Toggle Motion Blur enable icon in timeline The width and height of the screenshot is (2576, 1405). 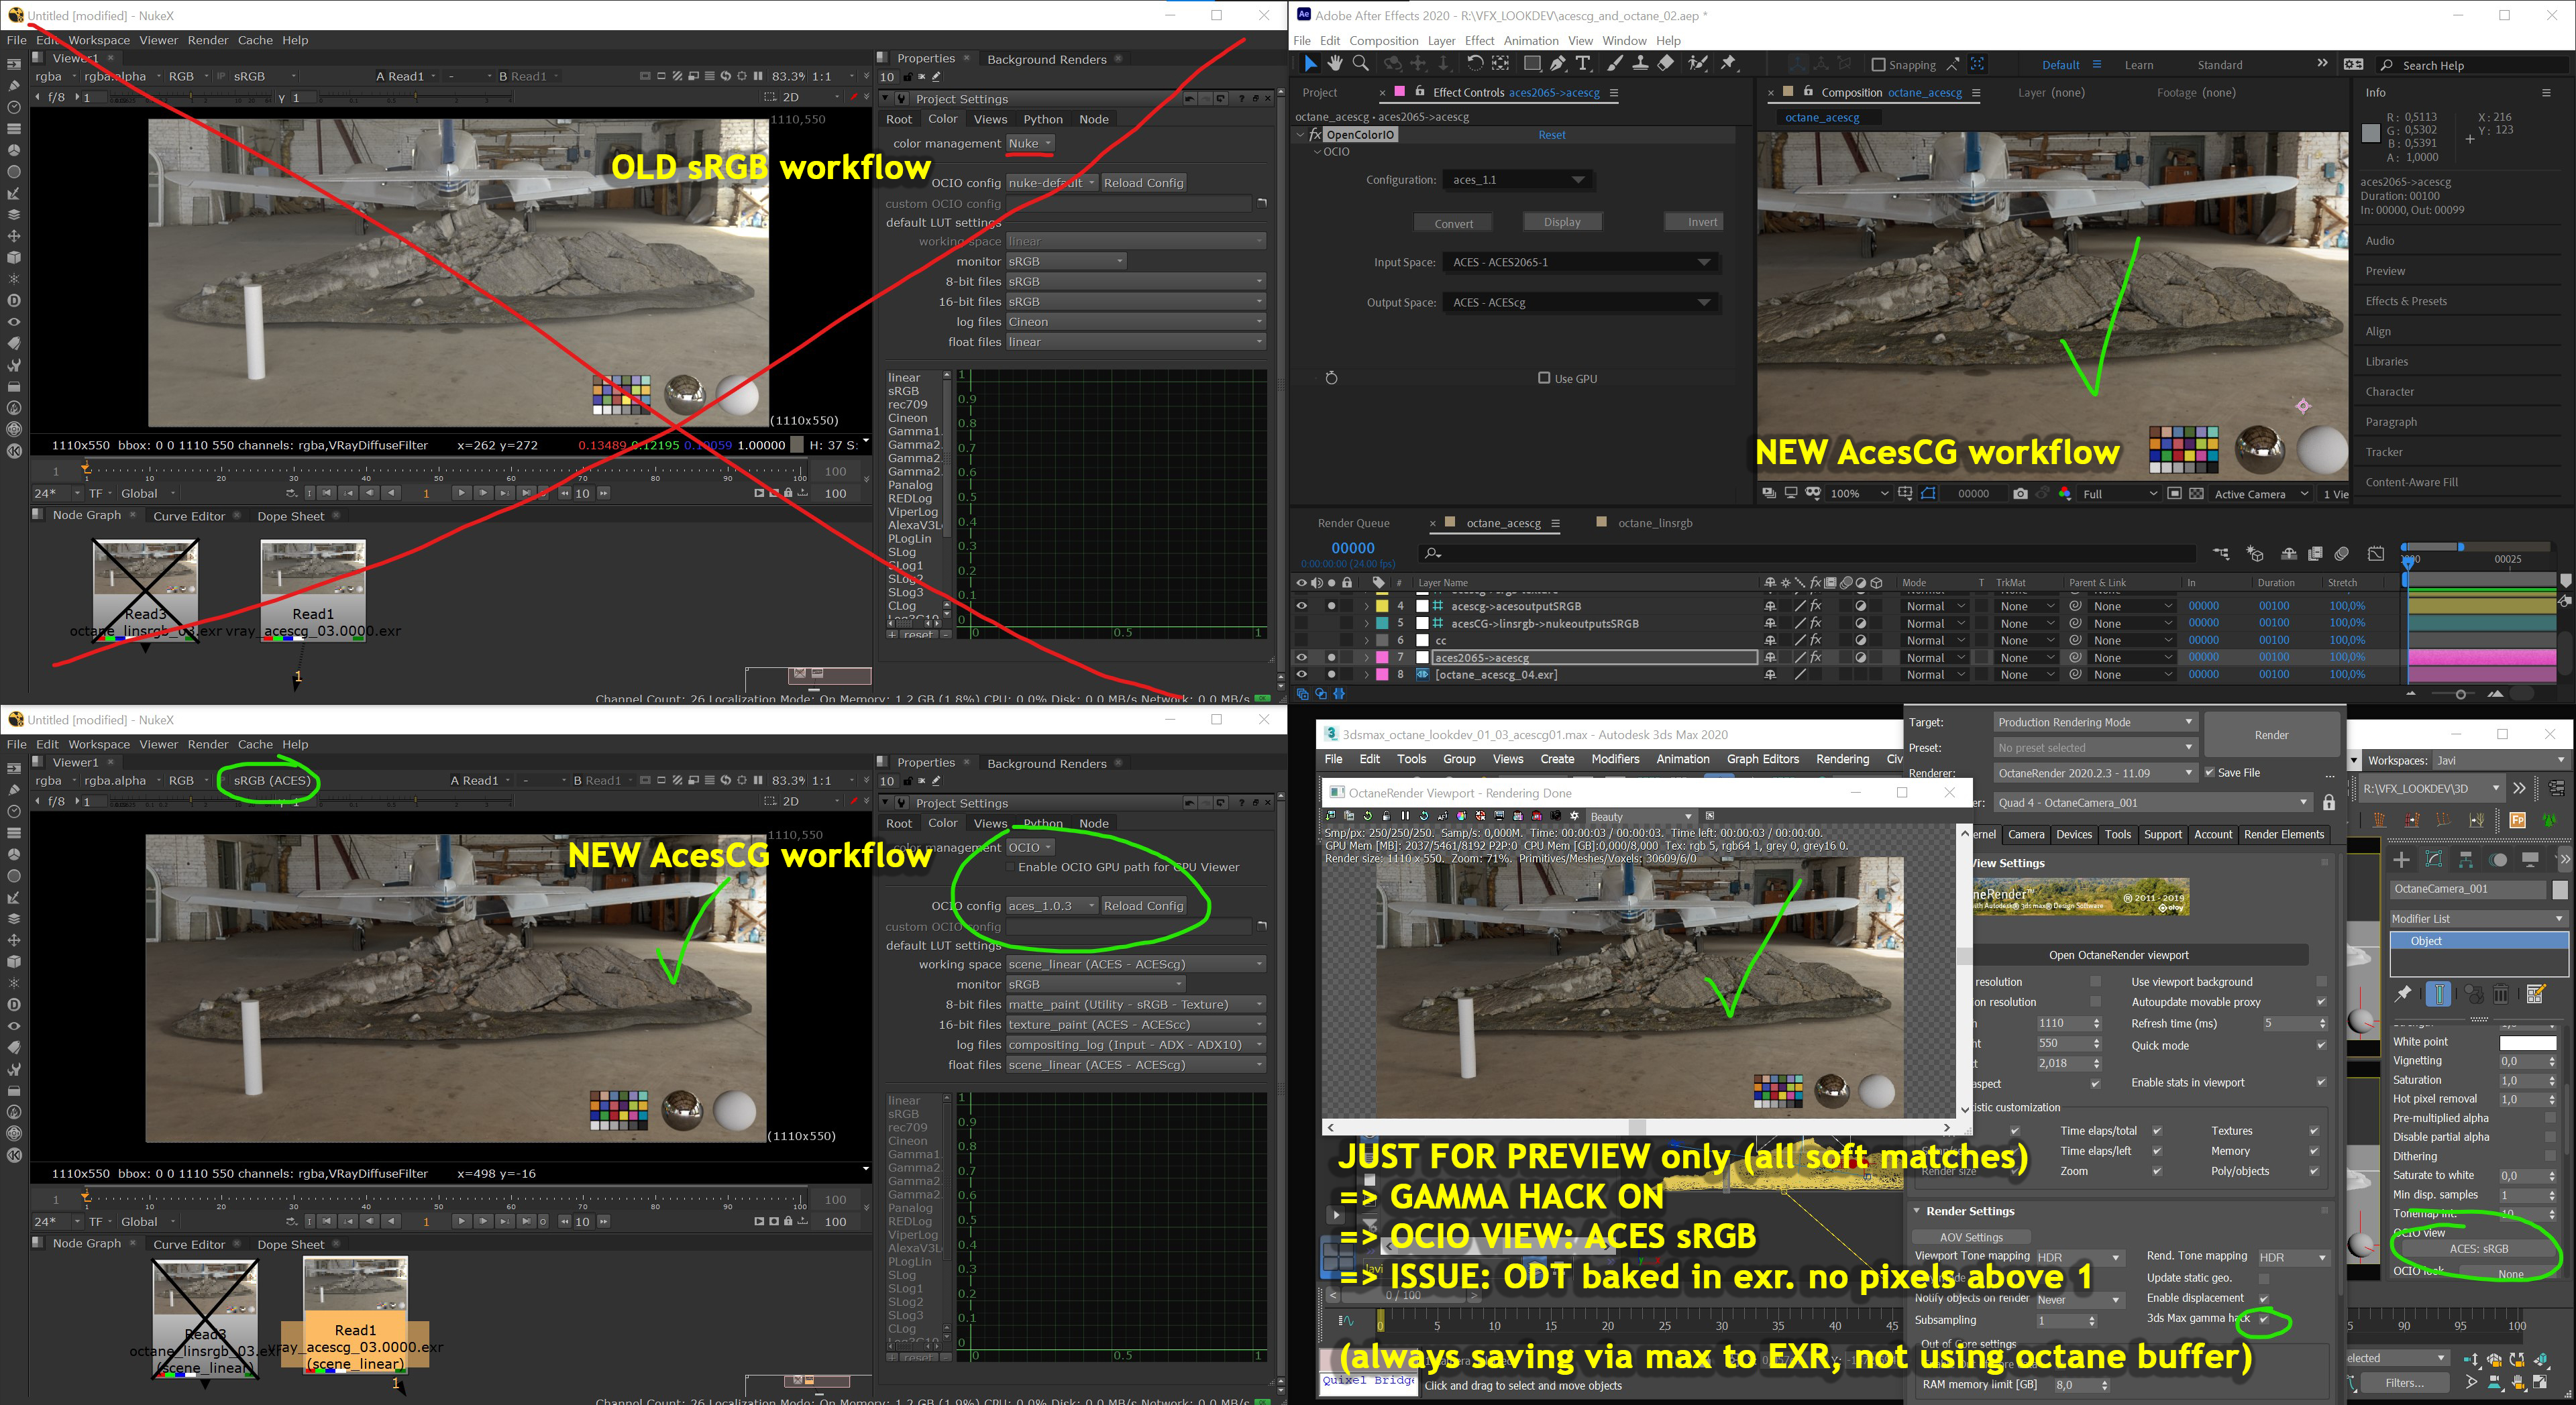[x=2341, y=554]
